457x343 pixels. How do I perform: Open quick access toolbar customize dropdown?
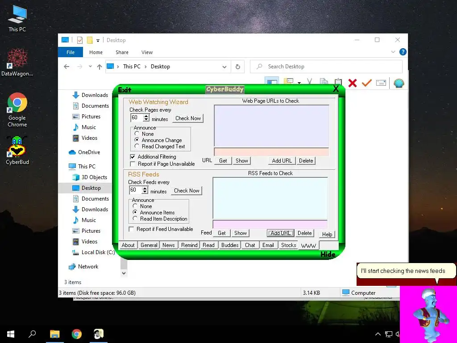click(98, 41)
